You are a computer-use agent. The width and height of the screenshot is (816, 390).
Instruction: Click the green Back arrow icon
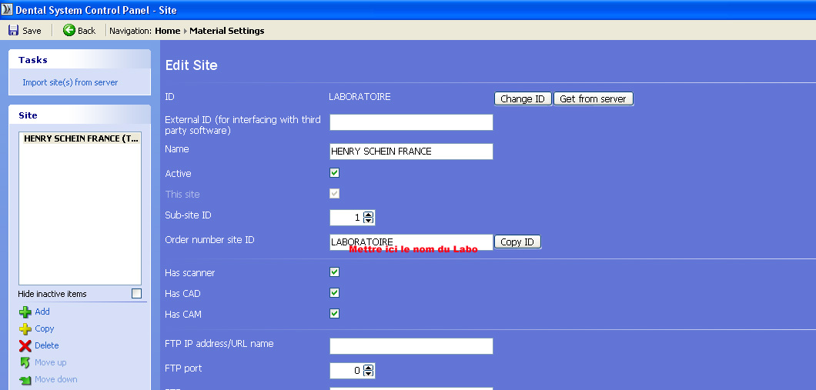(69, 31)
